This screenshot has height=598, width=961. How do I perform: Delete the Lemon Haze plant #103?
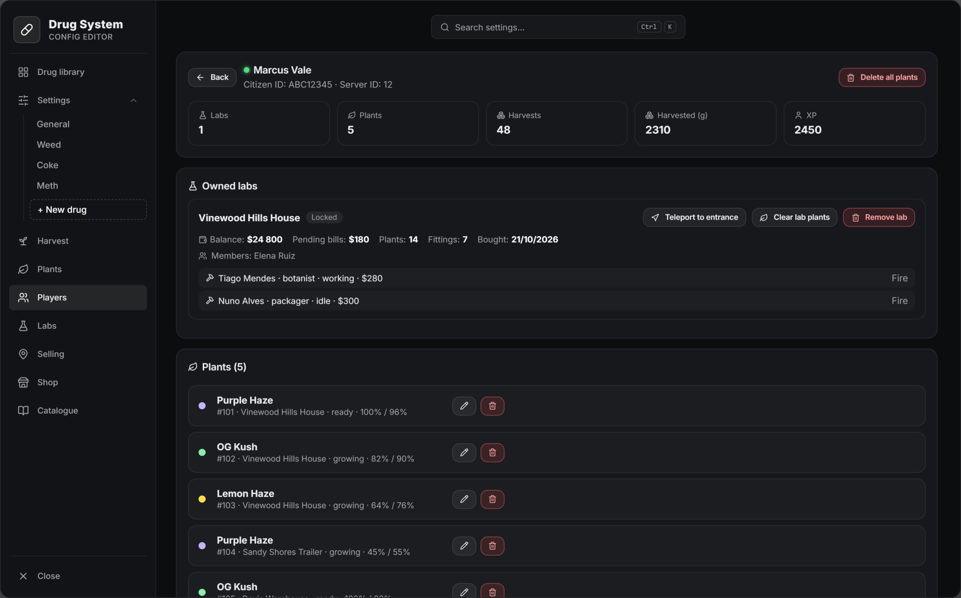pyautogui.click(x=493, y=499)
